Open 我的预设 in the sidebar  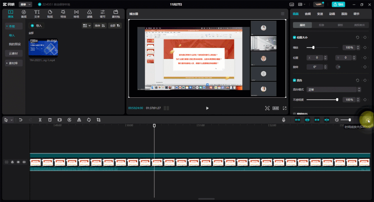[15, 44]
